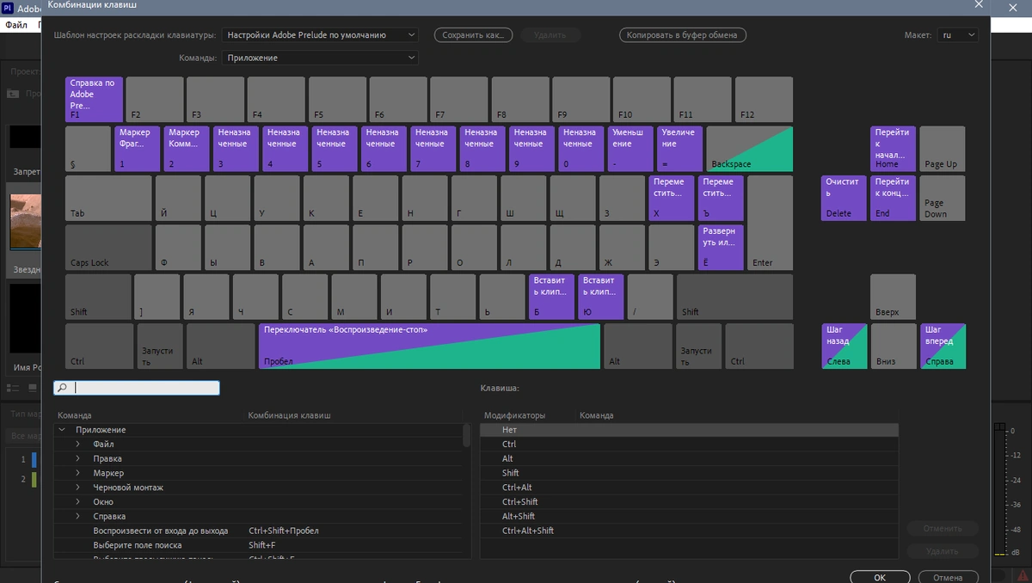Click the Сохранить как button
The height and width of the screenshot is (583, 1032).
point(473,35)
